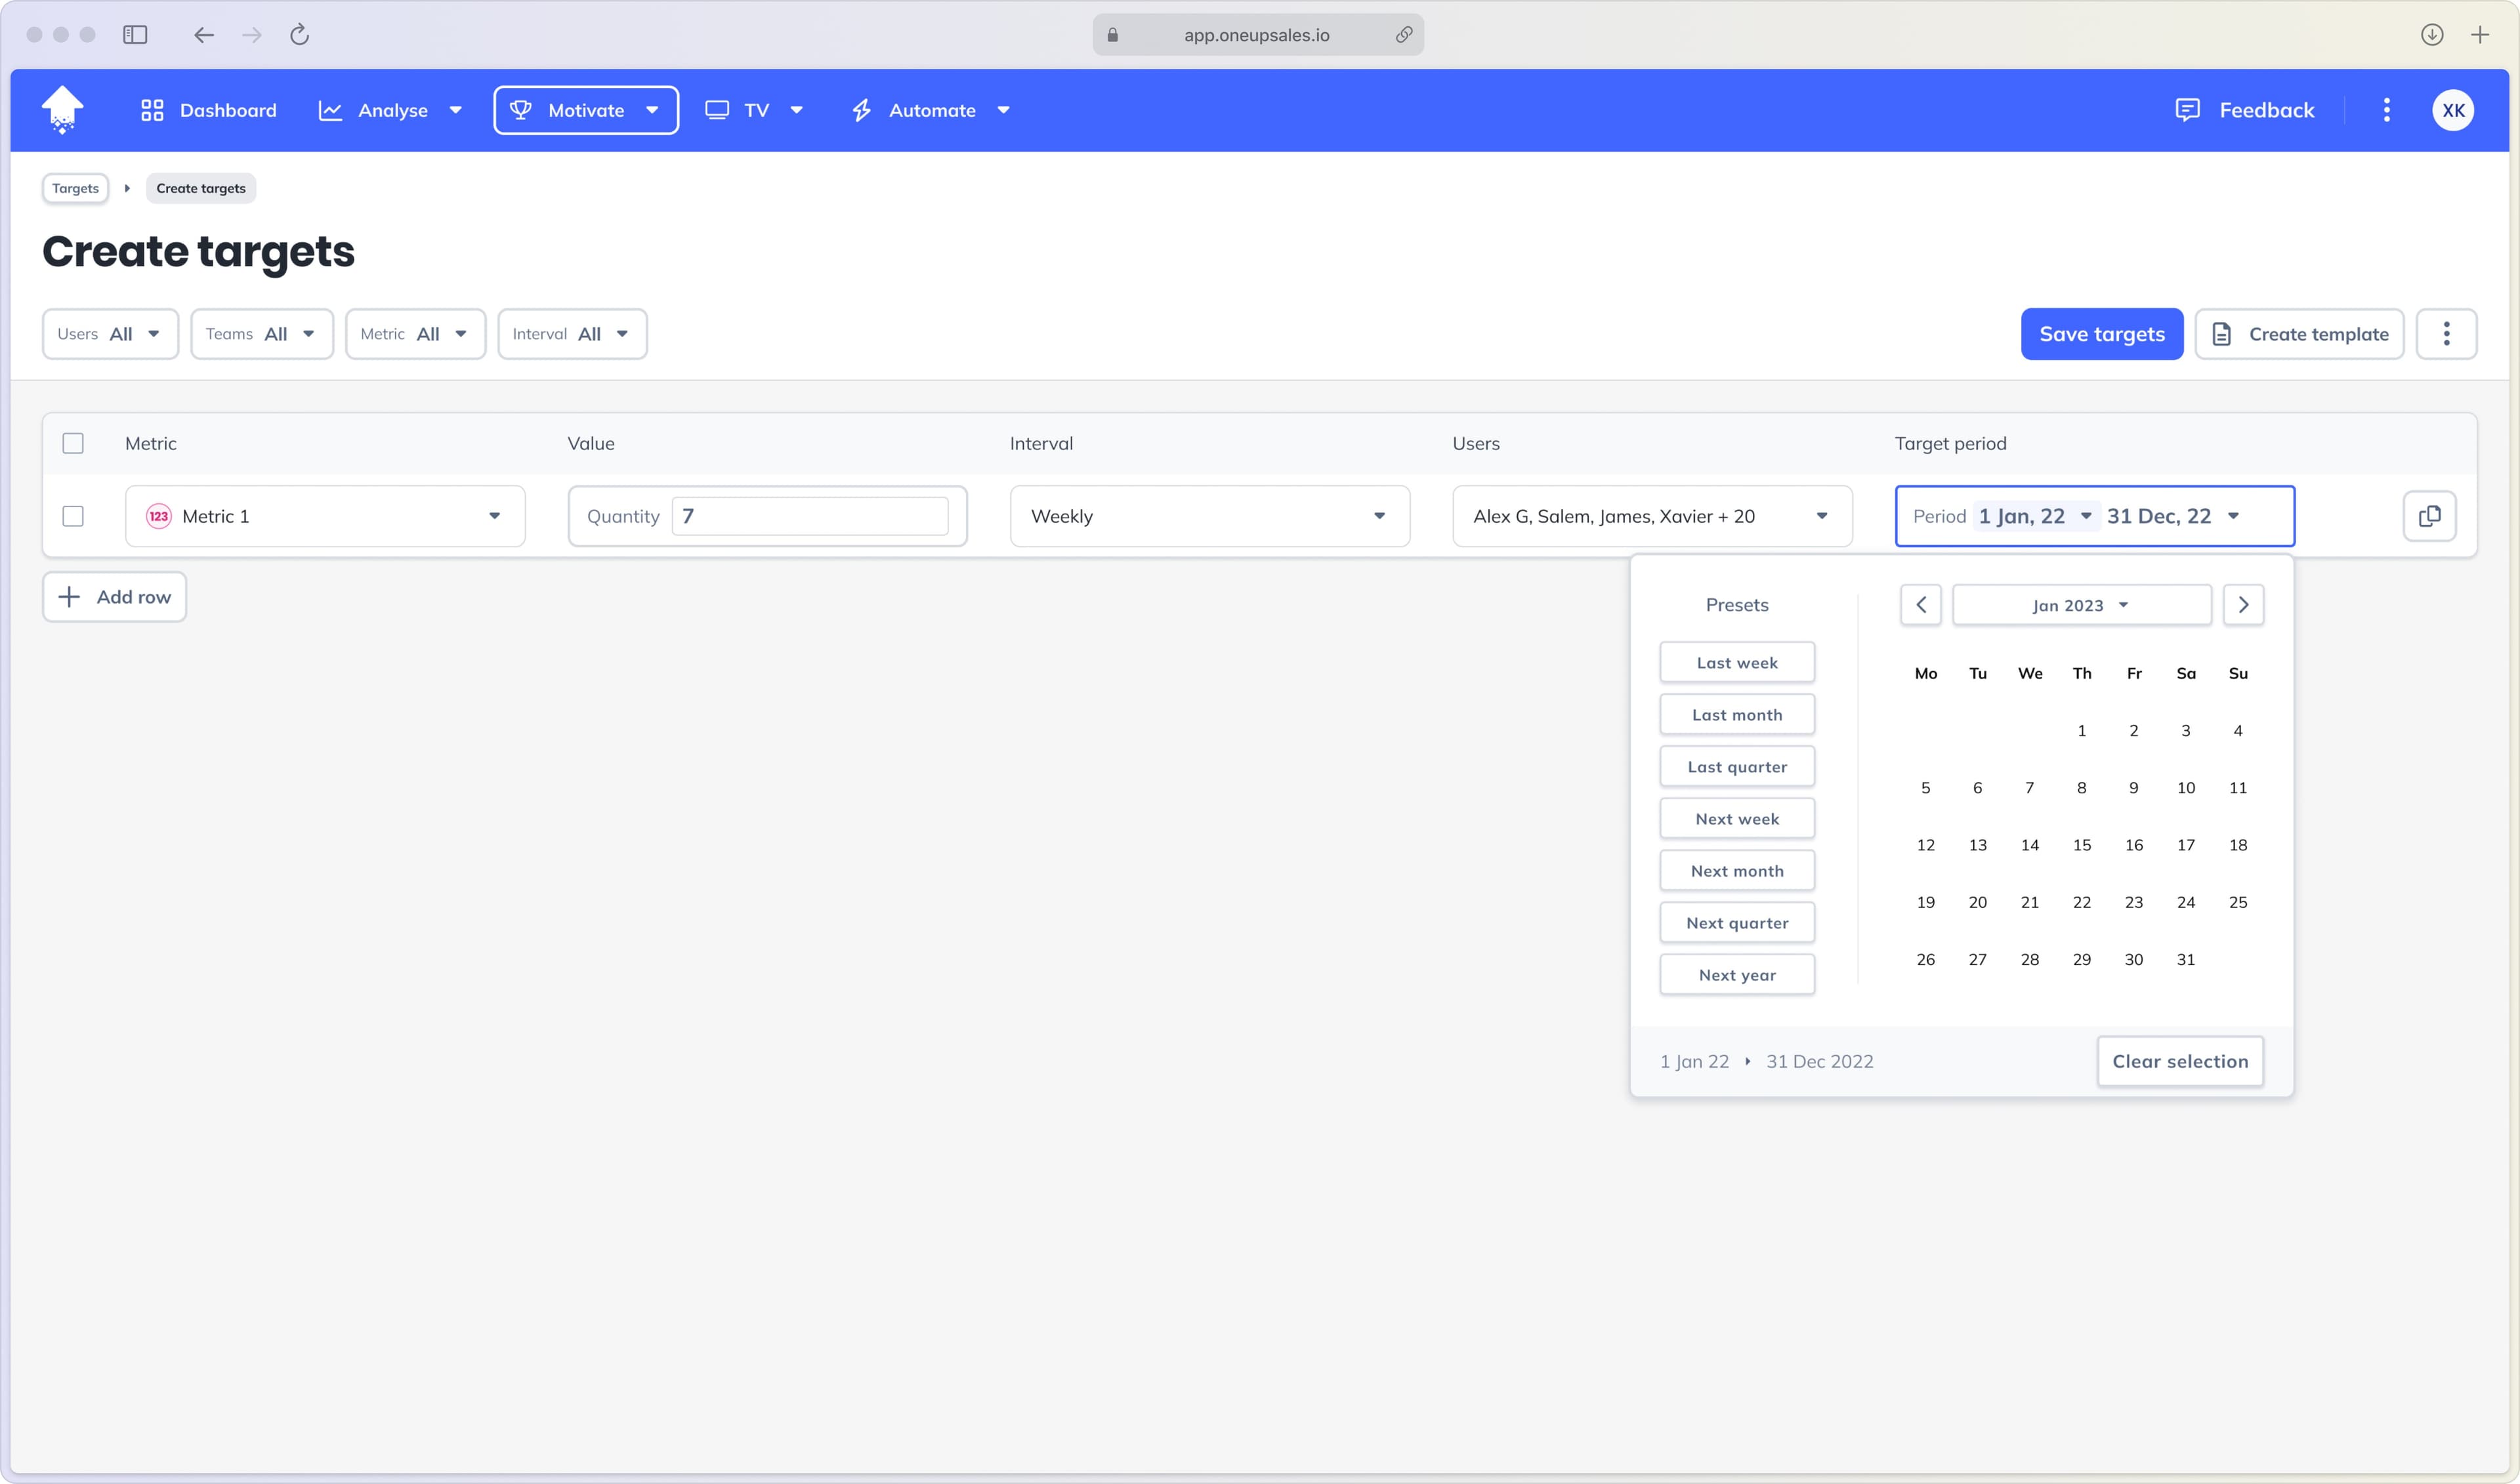Image resolution: width=2520 pixels, height=1484 pixels.
Task: Open the TV menu
Action: pyautogui.click(x=754, y=110)
